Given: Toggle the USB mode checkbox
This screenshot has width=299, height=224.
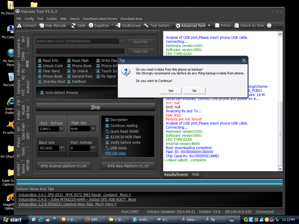Looking at the screenshot, I should coord(107,148).
